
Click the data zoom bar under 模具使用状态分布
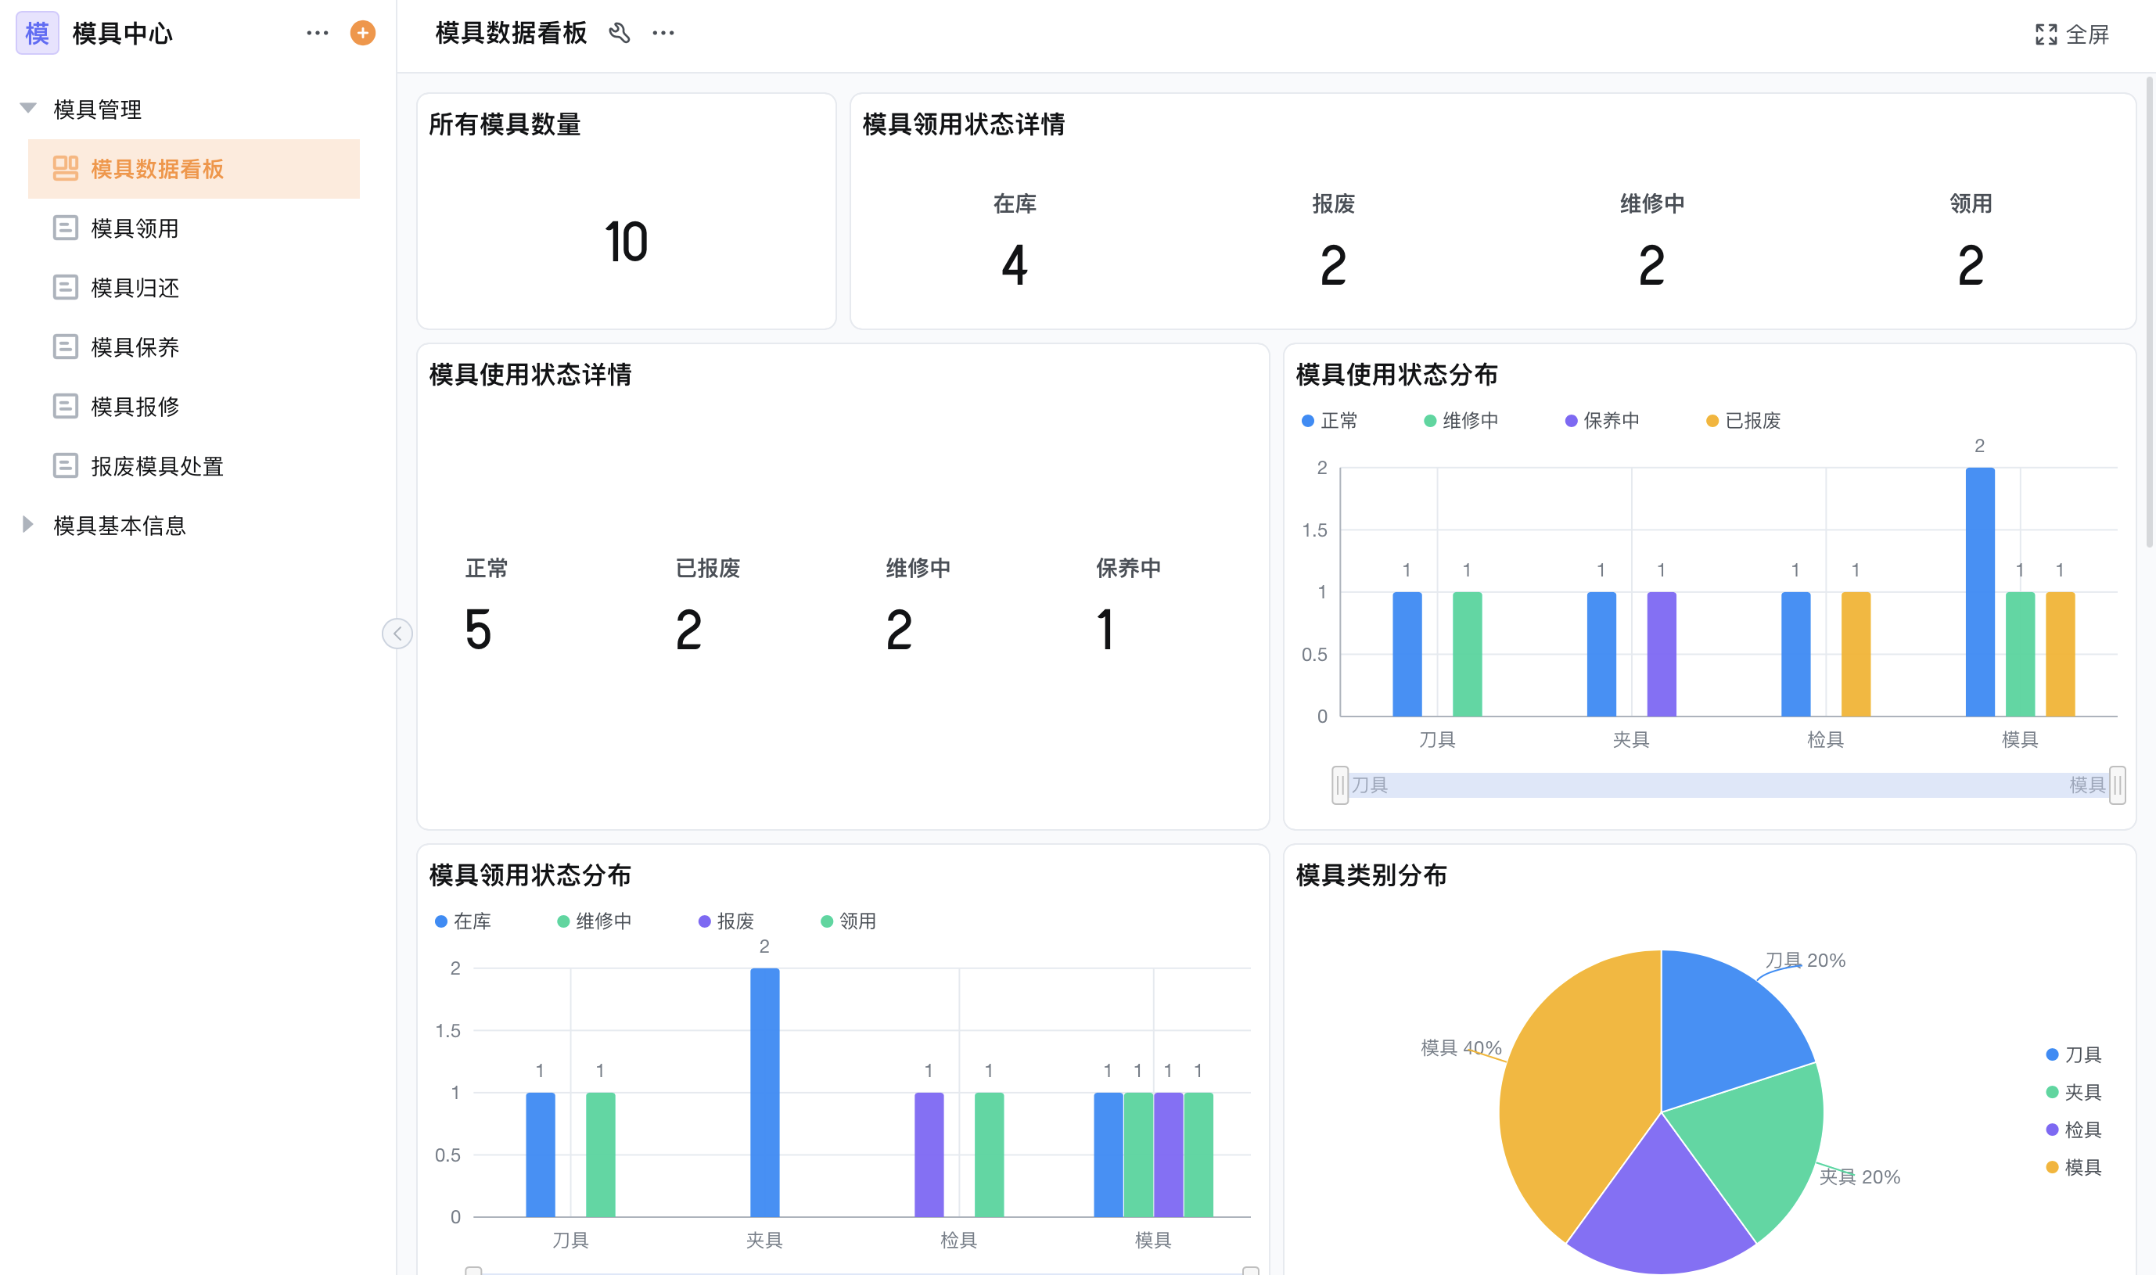(1728, 785)
